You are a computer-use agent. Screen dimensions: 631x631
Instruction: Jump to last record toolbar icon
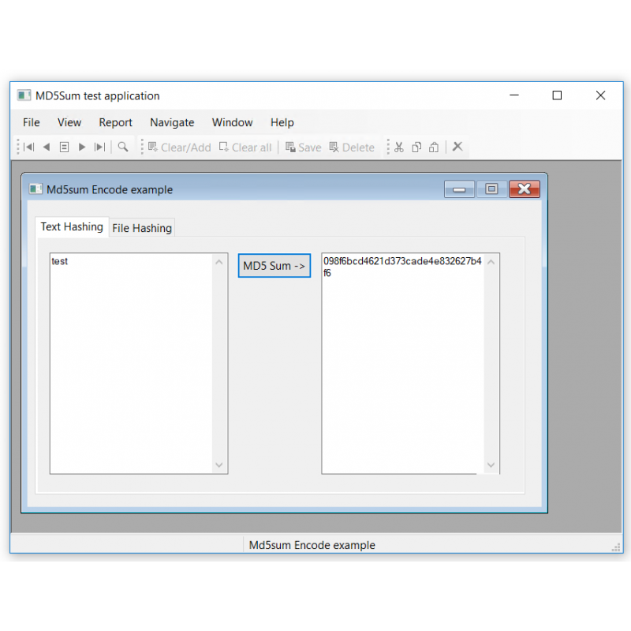(99, 147)
